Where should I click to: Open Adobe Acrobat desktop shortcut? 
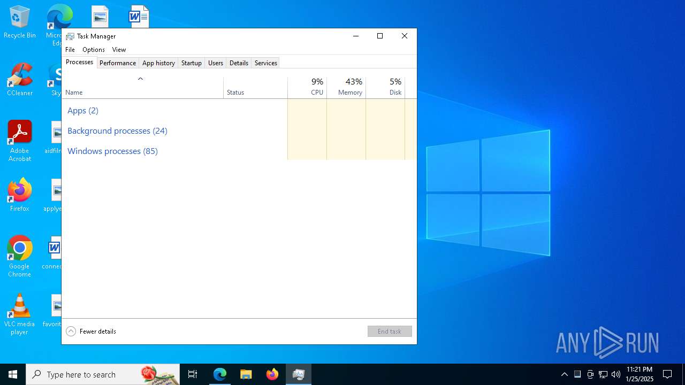point(20,141)
